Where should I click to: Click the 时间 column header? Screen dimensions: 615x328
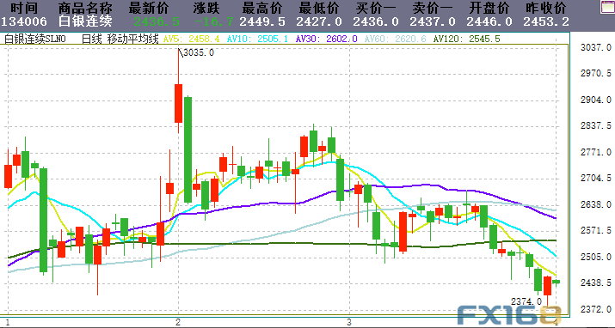(24, 8)
